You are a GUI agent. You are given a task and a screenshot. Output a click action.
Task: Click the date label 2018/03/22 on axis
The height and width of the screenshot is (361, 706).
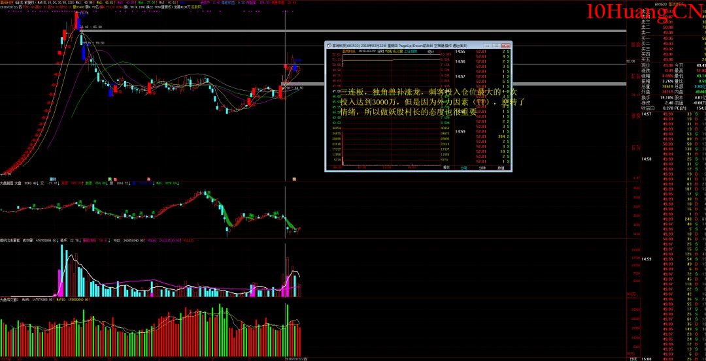click(x=297, y=359)
